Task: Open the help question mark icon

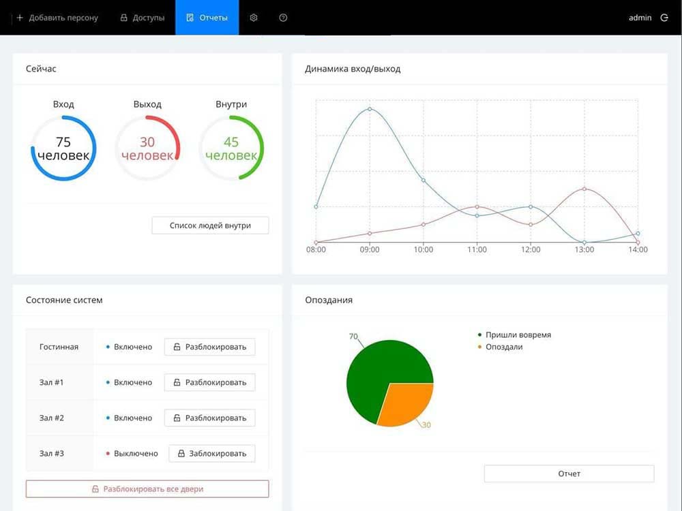Action: [283, 18]
